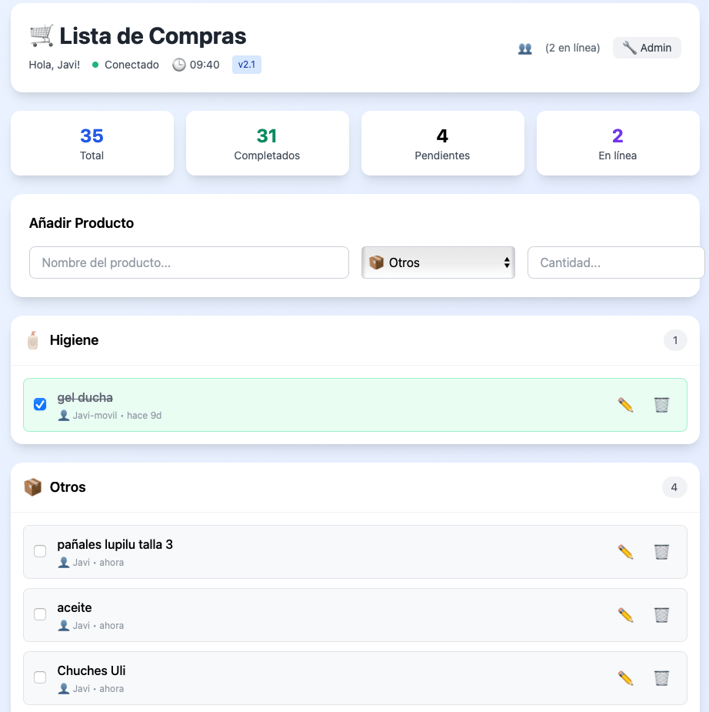This screenshot has width=709, height=712.
Task: Click the Higiene category header
Action: 74,340
